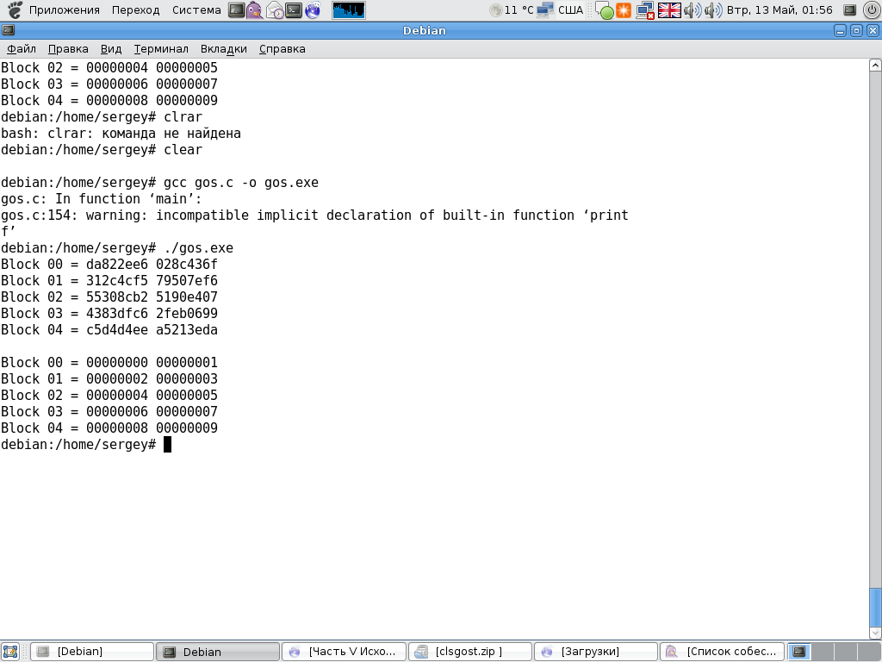882x662 pixels.
Task: Click the 'debian:/home/sergey# clear' line
Action: (102, 150)
